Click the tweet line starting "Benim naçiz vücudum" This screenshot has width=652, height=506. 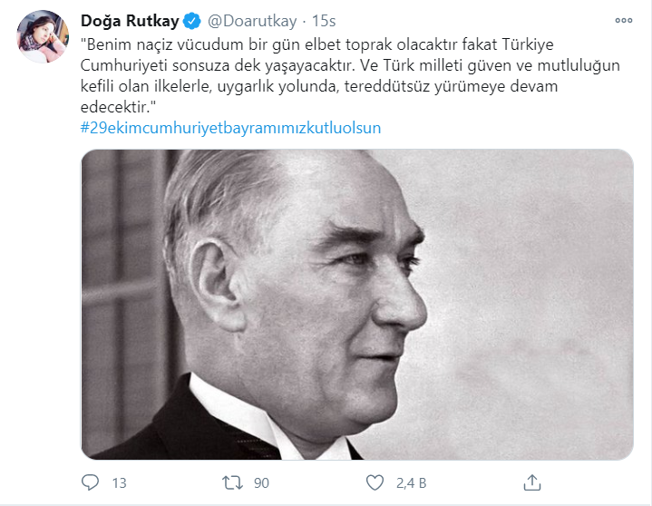pos(316,44)
